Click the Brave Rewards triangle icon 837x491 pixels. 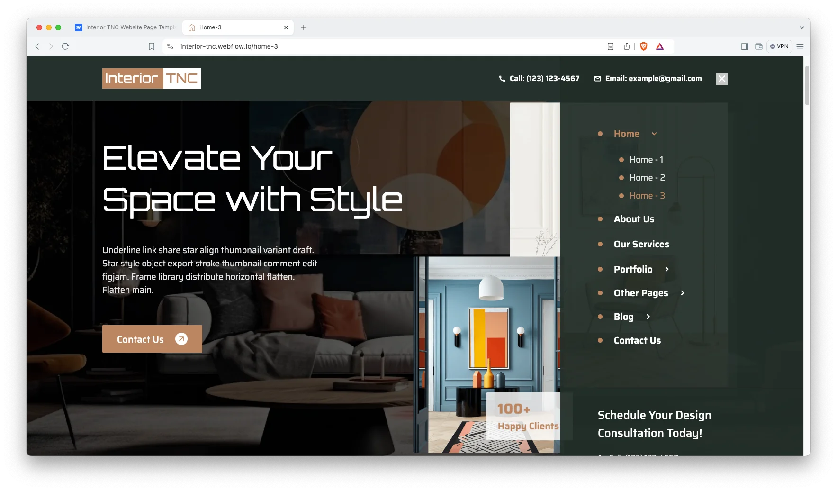click(x=660, y=46)
